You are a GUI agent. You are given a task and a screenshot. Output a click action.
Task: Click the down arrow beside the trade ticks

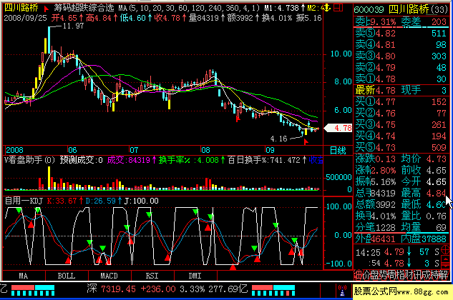tap(445, 265)
